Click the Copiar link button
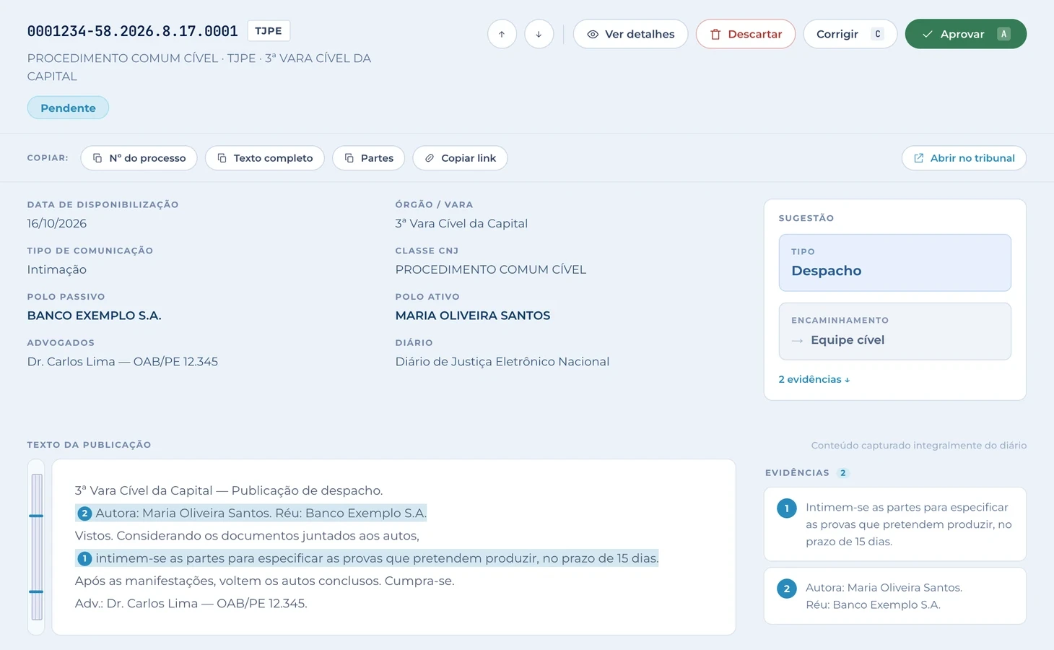Viewport: 1054px width, 650px height. [460, 158]
